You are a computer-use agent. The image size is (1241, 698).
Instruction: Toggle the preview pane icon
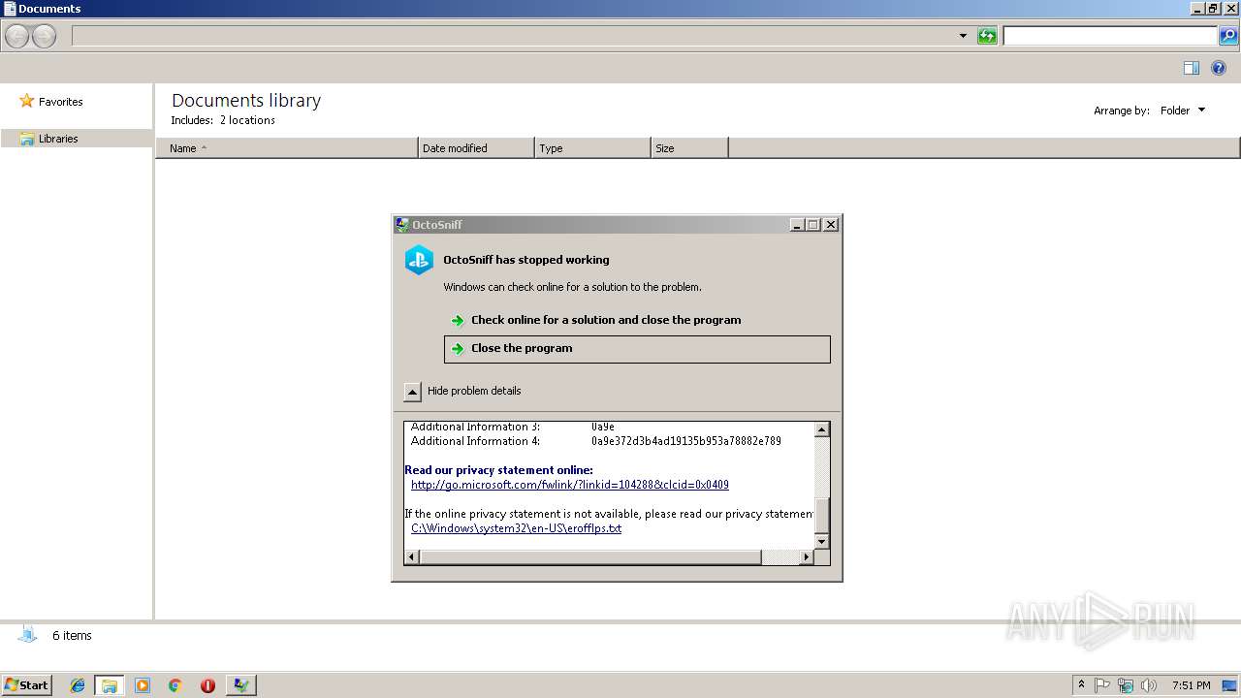(1192, 68)
